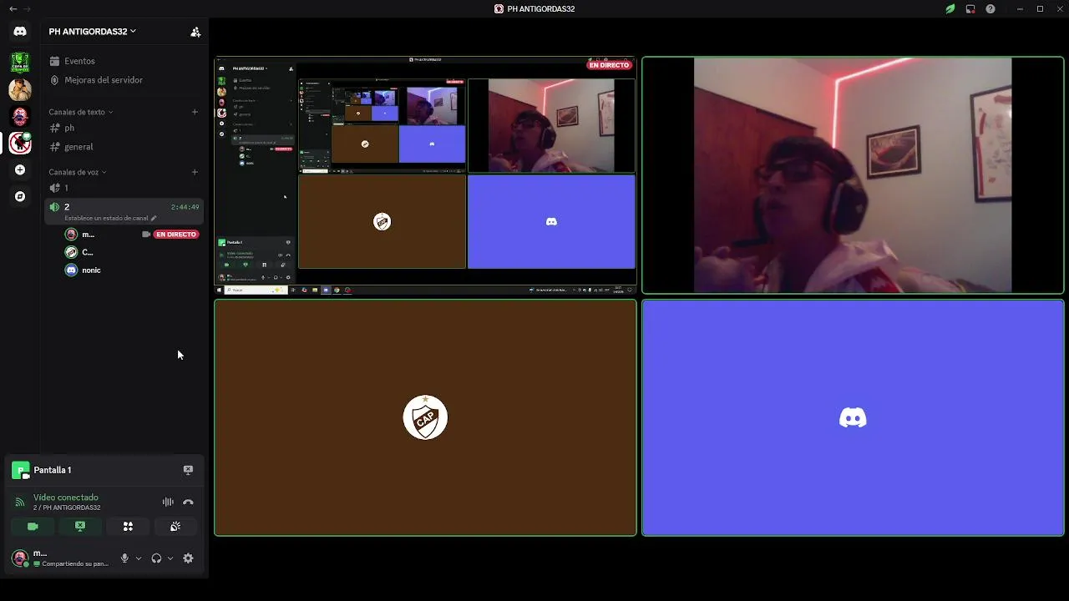The height and width of the screenshot is (601, 1069).
Task: Focus the brown CAP avatar tile
Action: 425,417
